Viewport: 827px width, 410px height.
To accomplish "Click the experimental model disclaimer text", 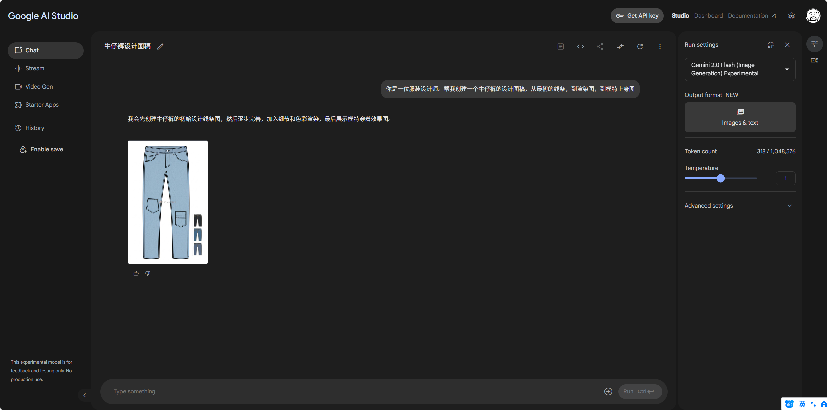I will [41, 371].
